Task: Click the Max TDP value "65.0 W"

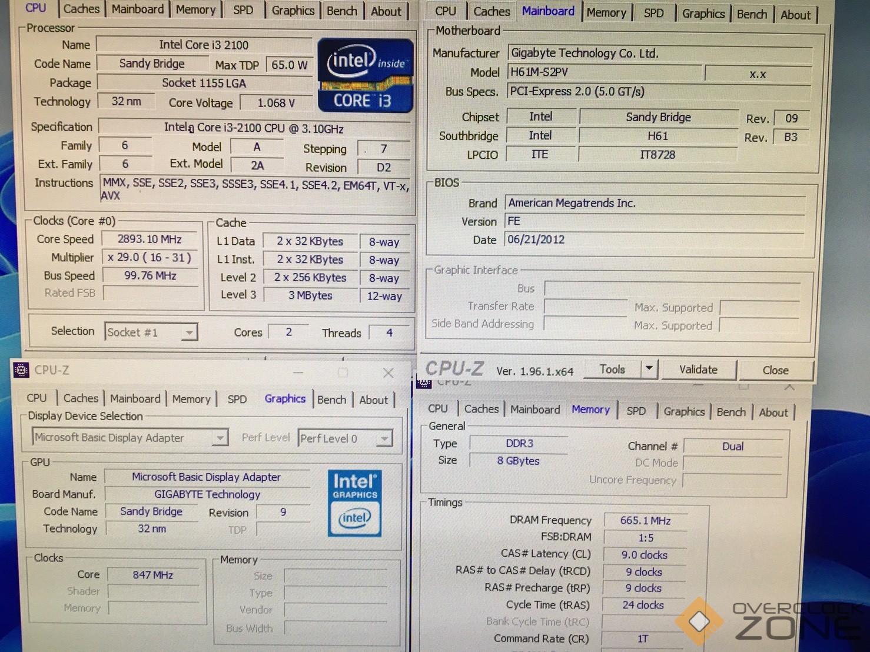Action: coord(289,65)
